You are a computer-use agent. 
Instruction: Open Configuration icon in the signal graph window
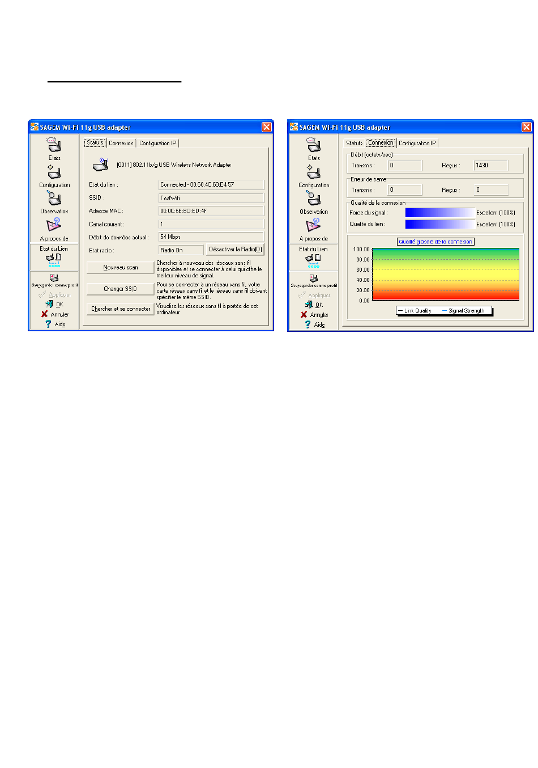(314, 172)
